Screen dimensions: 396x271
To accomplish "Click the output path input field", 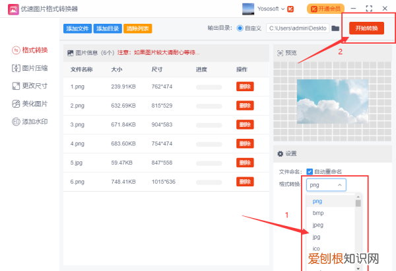I will coord(298,28).
